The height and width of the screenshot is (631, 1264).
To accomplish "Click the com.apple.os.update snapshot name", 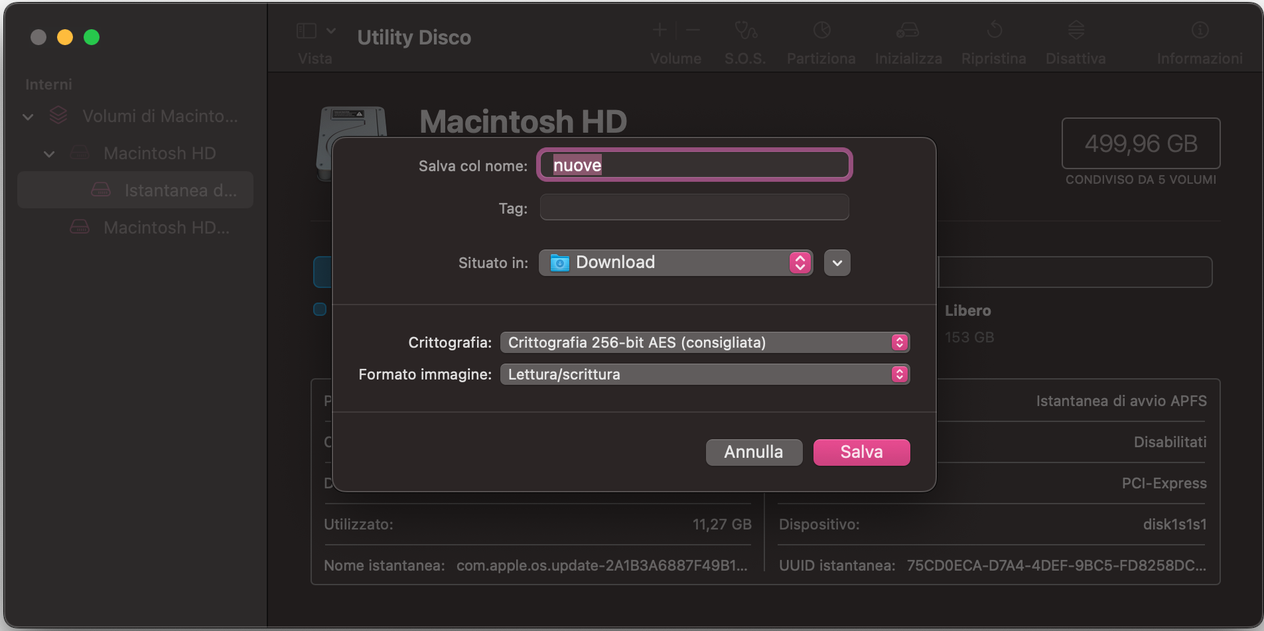I will [602, 565].
